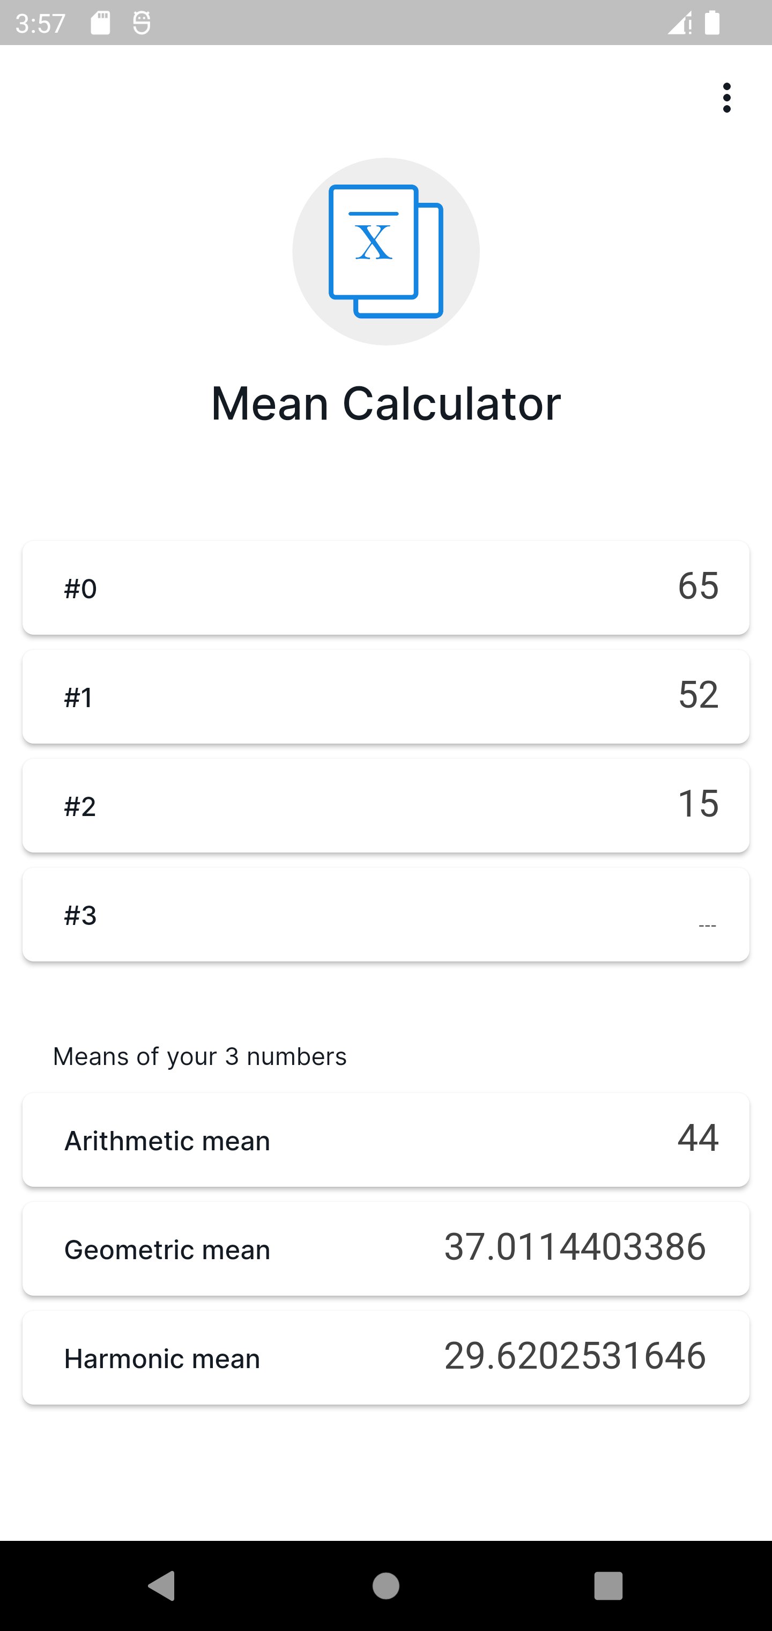The image size is (772, 1631).
Task: Edit number #2 field with value 15
Action: [x=386, y=805]
